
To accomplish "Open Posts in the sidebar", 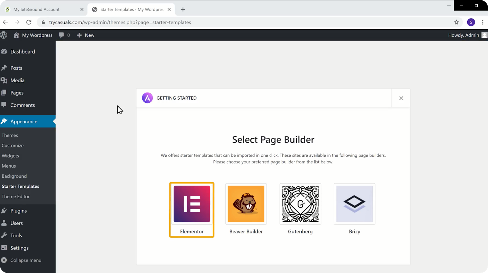I will [x=28, y=68].
